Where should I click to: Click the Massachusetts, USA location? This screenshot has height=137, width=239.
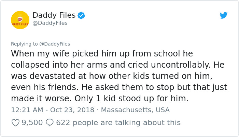tap(135, 110)
